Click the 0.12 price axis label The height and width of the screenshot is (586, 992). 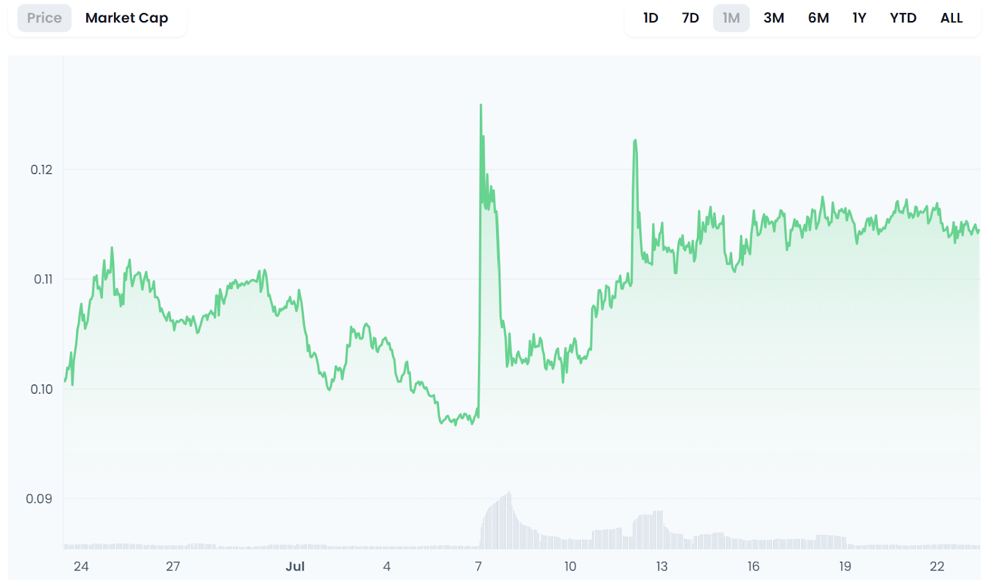(x=42, y=170)
